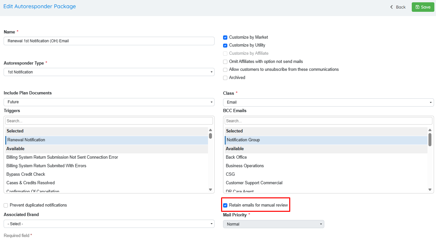Image resolution: width=436 pixels, height=239 pixels.
Task: Open the Class dropdown
Action: (328, 102)
